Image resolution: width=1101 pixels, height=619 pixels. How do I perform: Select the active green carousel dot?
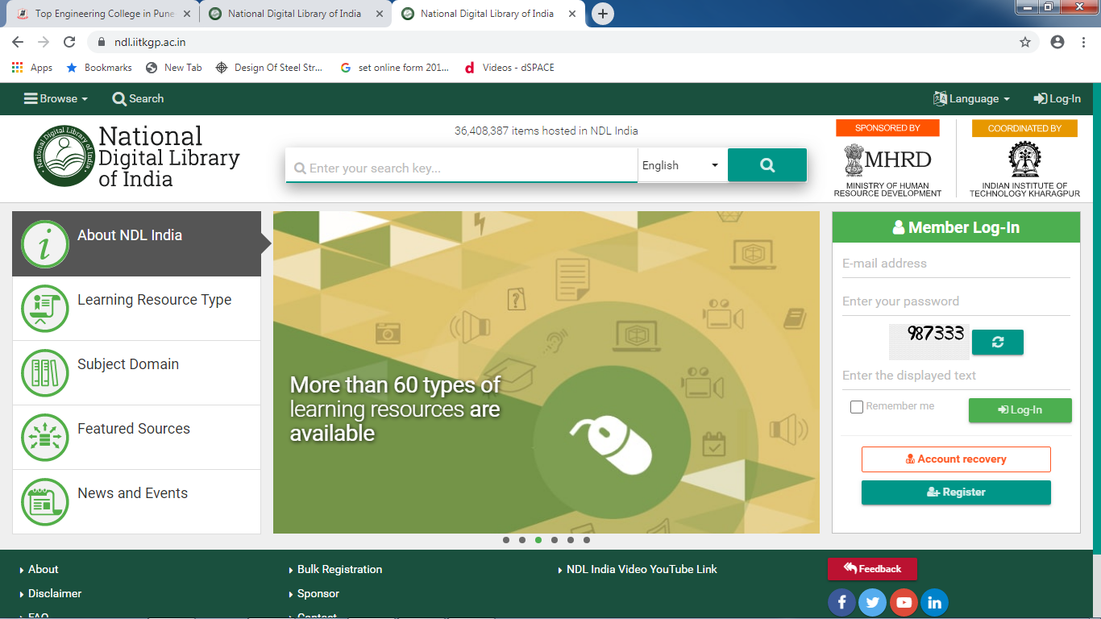tap(538, 540)
